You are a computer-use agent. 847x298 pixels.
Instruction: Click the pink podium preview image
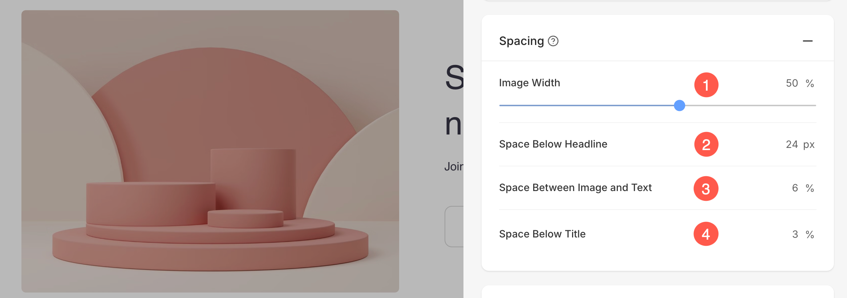[x=210, y=151]
